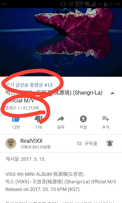Tap the 추가 add label
Screen dimensions: 122x203
pos(106,127)
